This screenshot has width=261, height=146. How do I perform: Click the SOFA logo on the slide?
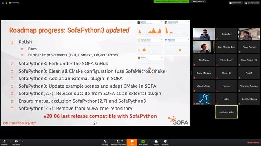(178, 120)
